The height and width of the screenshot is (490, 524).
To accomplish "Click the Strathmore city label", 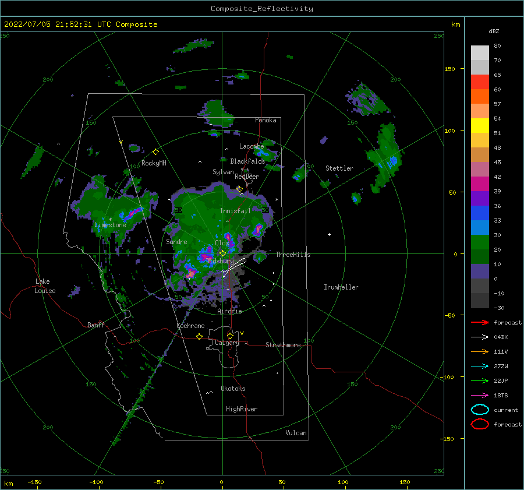I will 283,345.
